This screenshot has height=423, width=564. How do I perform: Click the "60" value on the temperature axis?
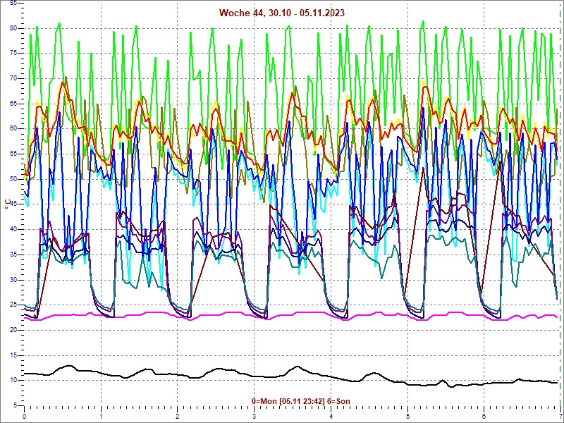pos(13,129)
